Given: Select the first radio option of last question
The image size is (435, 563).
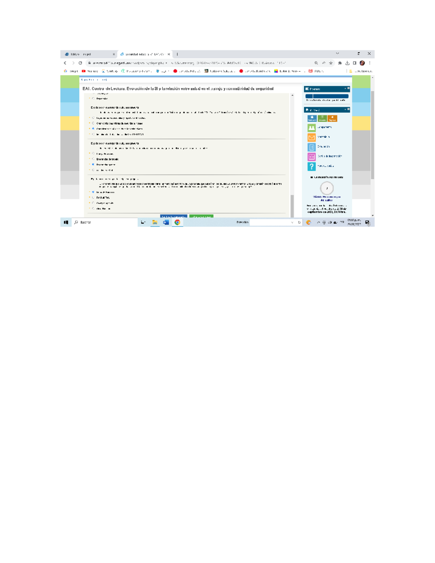Looking at the screenshot, I should [x=93, y=192].
